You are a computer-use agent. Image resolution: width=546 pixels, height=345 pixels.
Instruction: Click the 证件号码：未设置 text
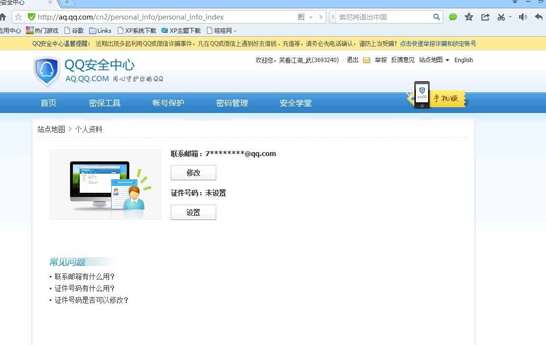[x=199, y=193]
